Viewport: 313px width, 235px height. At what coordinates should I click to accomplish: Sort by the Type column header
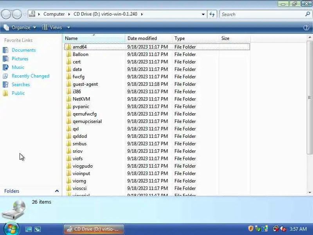(195, 38)
